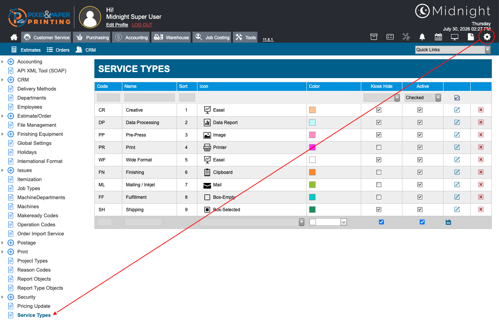The width and height of the screenshot is (499, 321).
Task: Open the calendar icon in header
Action: pos(438,37)
